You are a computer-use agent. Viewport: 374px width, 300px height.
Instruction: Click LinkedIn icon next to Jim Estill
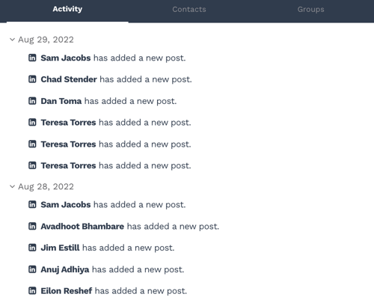click(x=32, y=248)
